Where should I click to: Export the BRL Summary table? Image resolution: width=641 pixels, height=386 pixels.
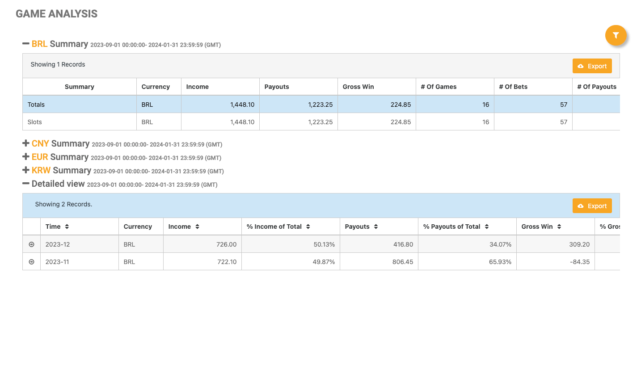592,66
